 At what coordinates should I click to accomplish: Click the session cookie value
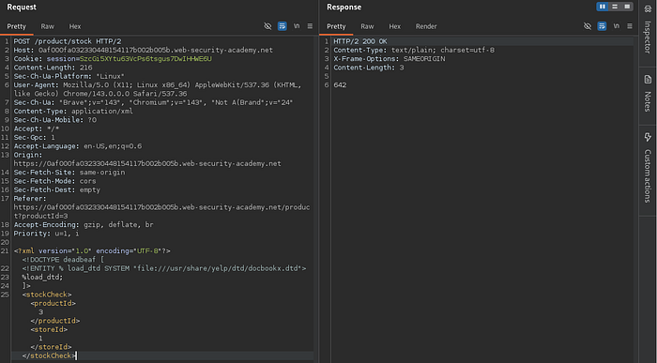coord(145,58)
